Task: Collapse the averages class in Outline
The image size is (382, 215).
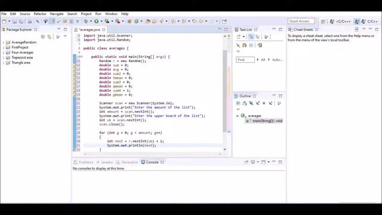Action: pos(238,116)
